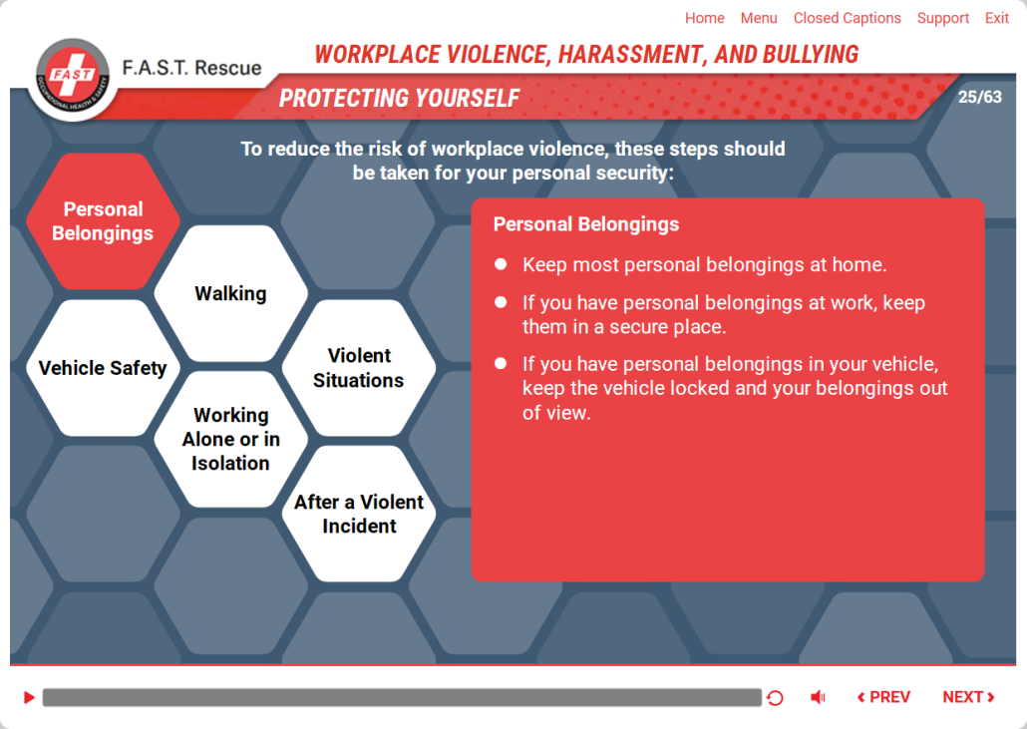Select the After a Violent Incident hexagon
Screen dimensions: 1027x729
359,515
